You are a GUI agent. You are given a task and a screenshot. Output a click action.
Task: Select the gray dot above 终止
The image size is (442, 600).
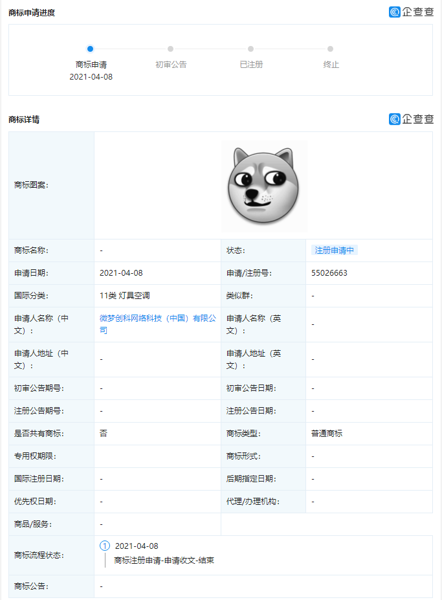point(330,49)
